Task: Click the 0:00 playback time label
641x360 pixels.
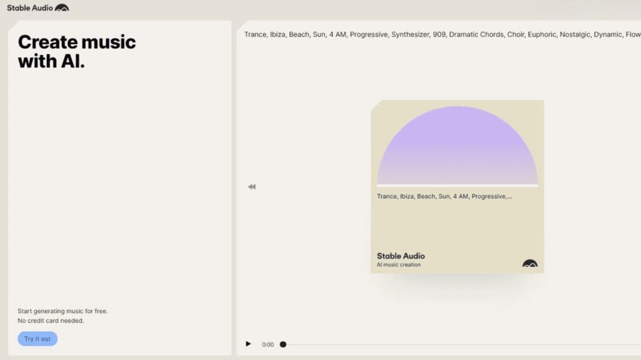Action: 268,344
